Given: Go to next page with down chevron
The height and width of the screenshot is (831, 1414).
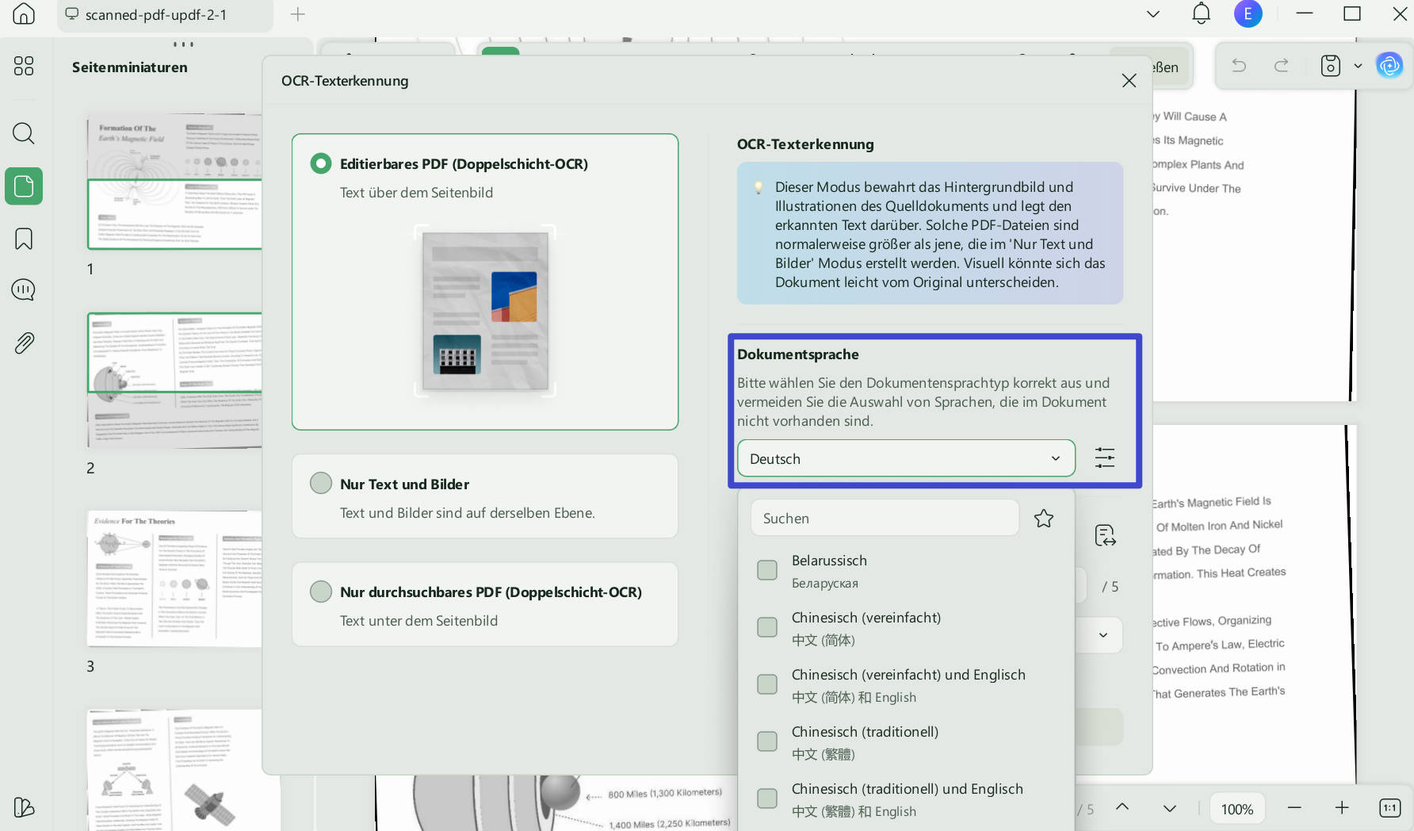Looking at the screenshot, I should tap(1170, 808).
